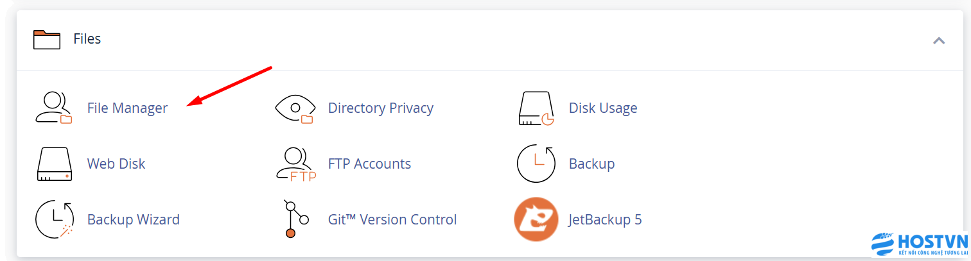Collapse the Files section chevron
This screenshot has height=261, width=971.
coord(938,40)
